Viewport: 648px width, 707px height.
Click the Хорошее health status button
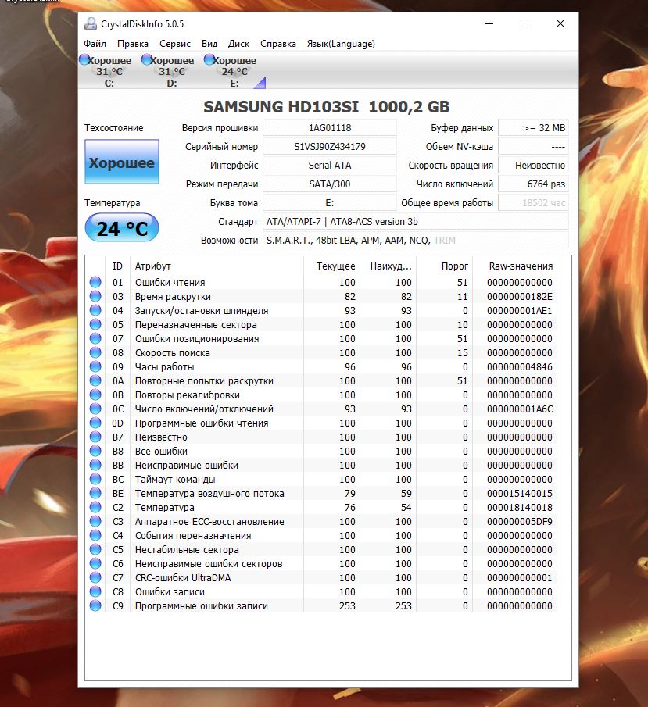122,162
